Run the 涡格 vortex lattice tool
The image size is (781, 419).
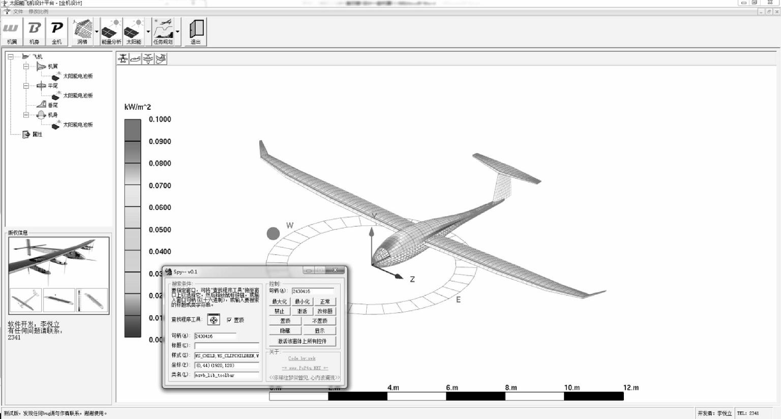[82, 32]
